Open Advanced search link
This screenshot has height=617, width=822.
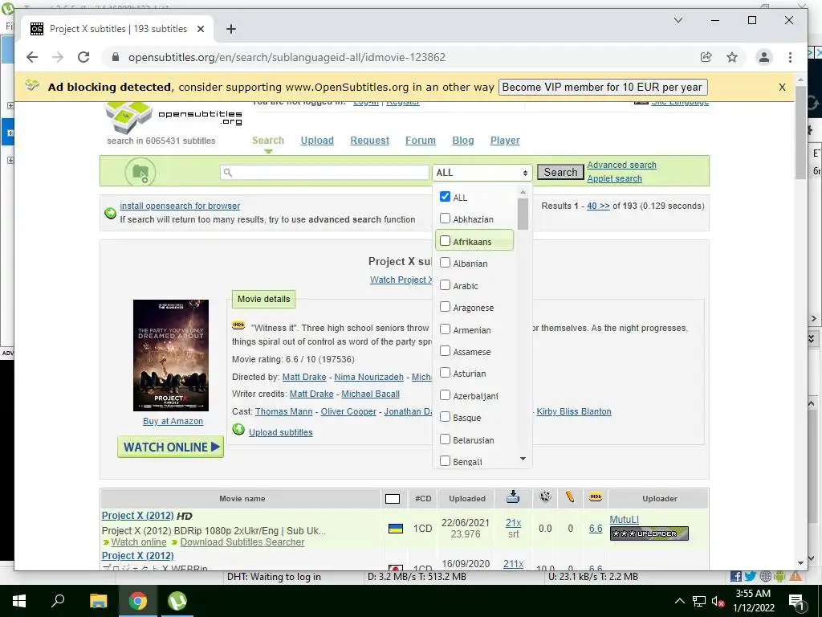622,165
